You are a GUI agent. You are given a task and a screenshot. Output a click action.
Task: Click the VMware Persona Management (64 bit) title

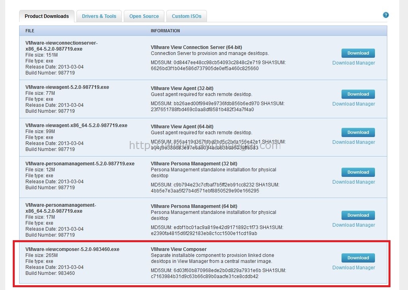(194, 206)
